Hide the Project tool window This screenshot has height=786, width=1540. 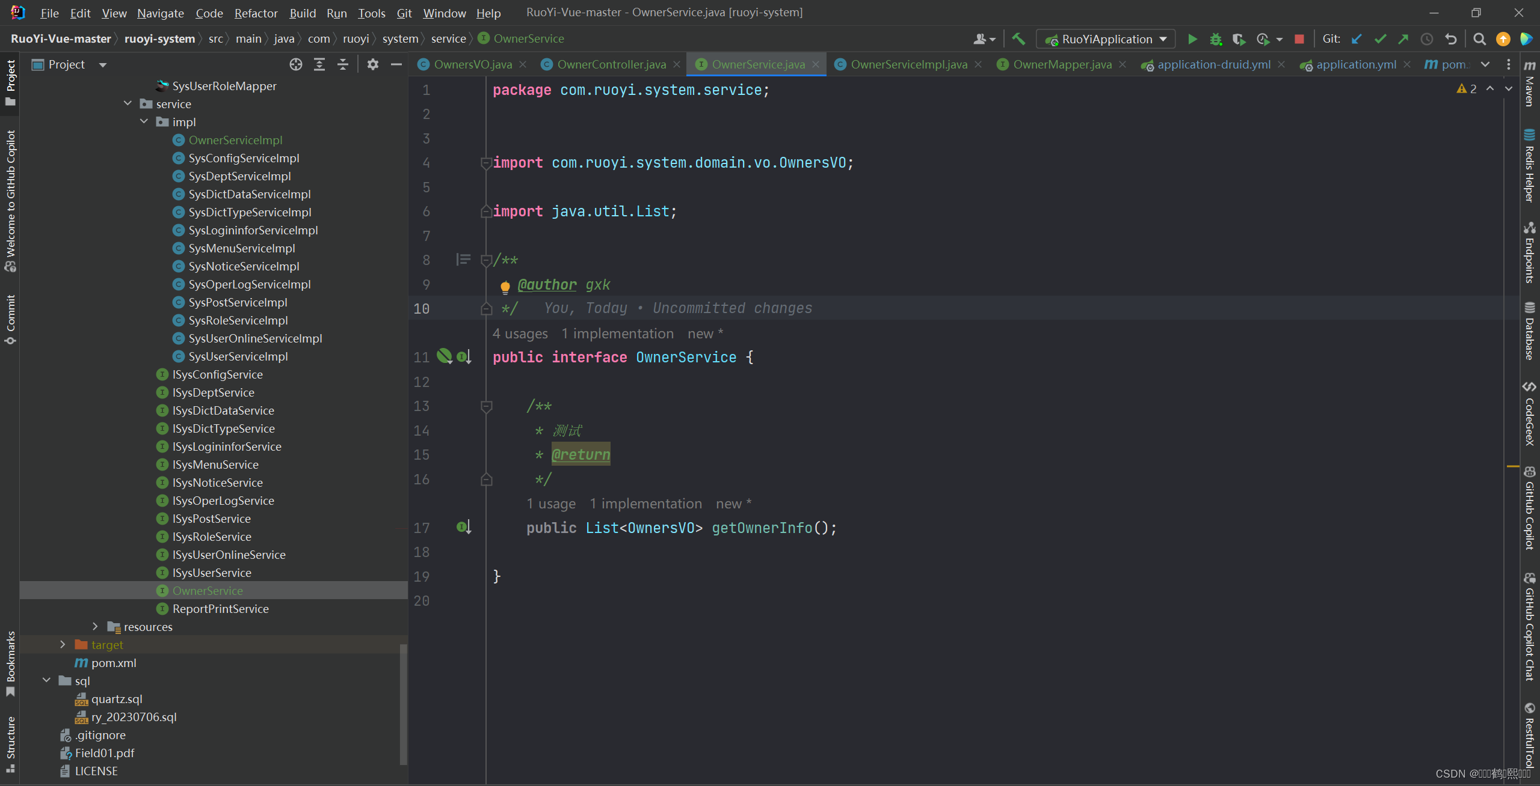(396, 64)
